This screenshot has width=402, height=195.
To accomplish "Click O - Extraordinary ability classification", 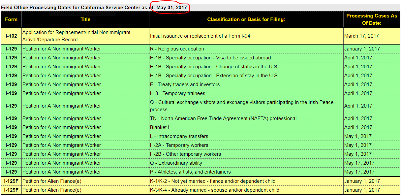I will coord(176,163).
